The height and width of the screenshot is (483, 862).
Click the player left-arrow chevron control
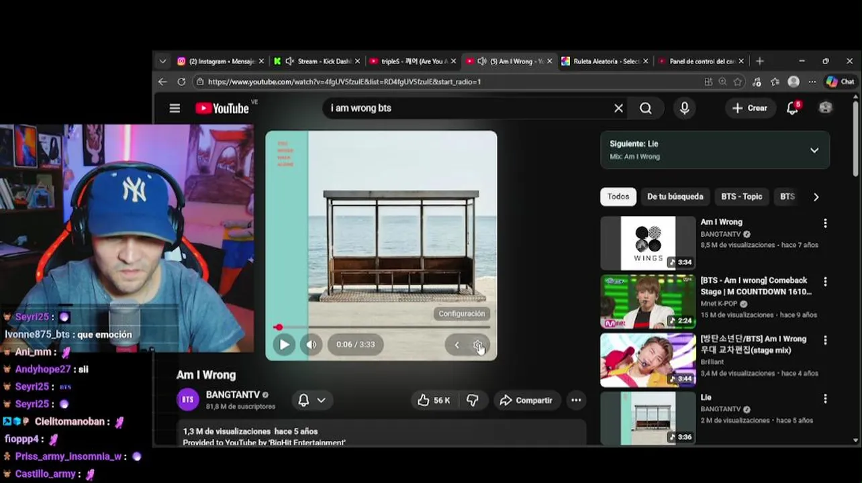point(457,345)
